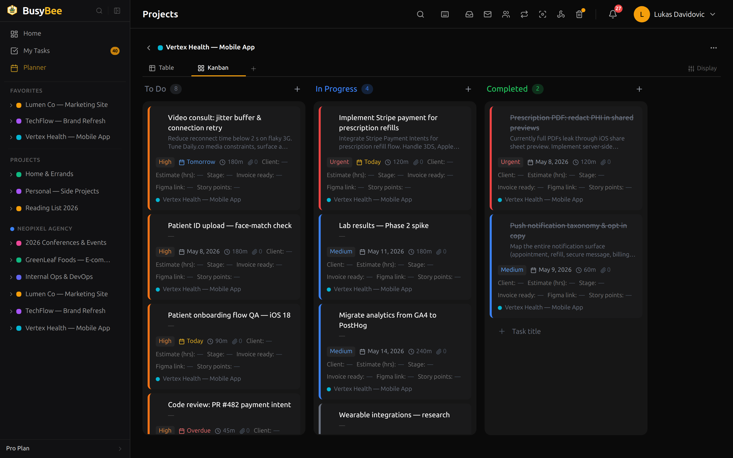Add a task in To Do column
The width and height of the screenshot is (733, 458).
(x=297, y=89)
